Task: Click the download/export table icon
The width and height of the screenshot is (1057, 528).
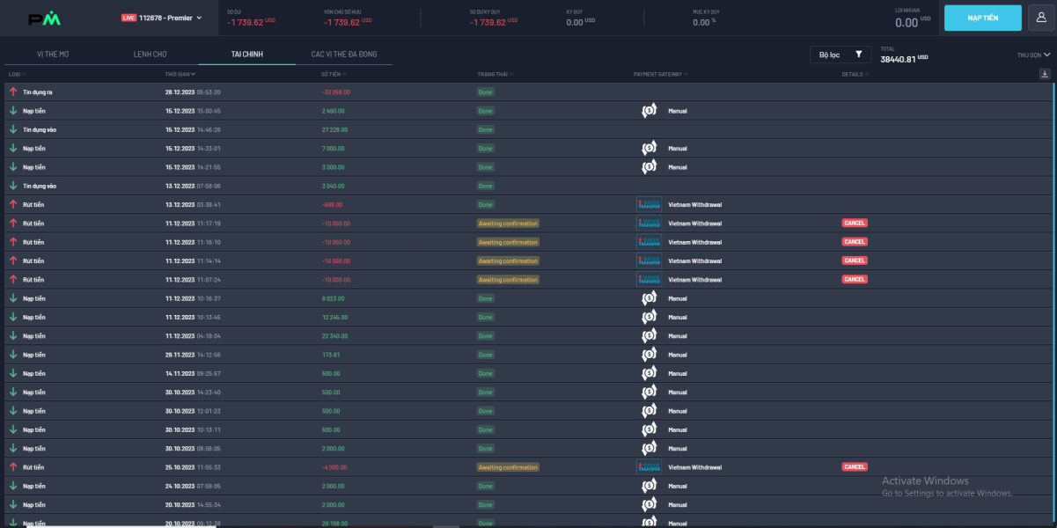Action: pos(1045,74)
